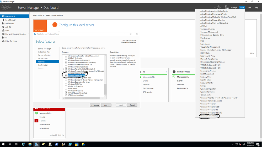Click Configure this local server link
This screenshot has width=262, height=147.
click(76, 25)
